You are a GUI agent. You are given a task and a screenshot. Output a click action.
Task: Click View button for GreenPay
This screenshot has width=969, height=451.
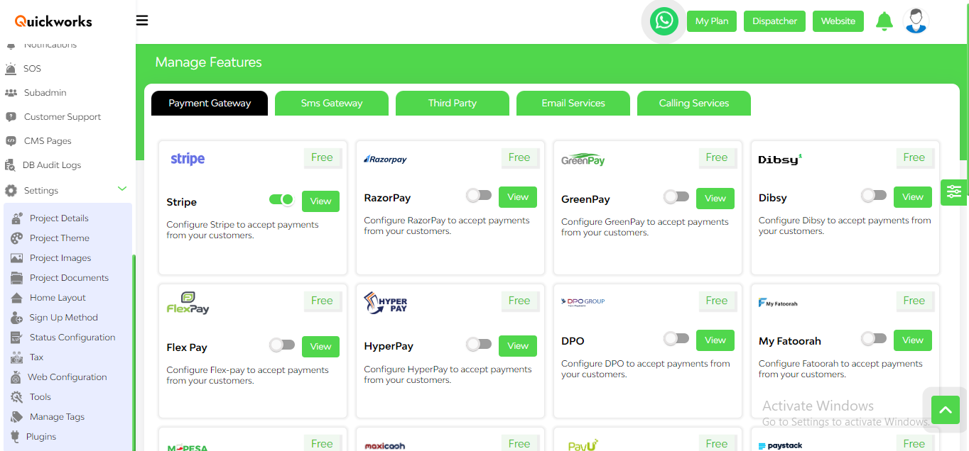715,199
